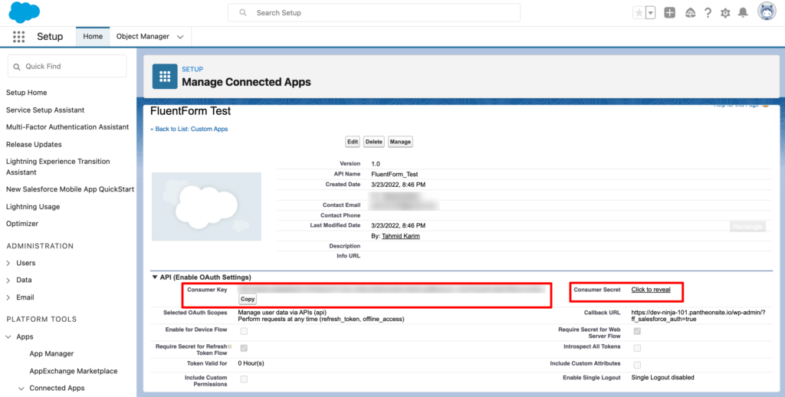Click the favorites star icon

(639, 13)
